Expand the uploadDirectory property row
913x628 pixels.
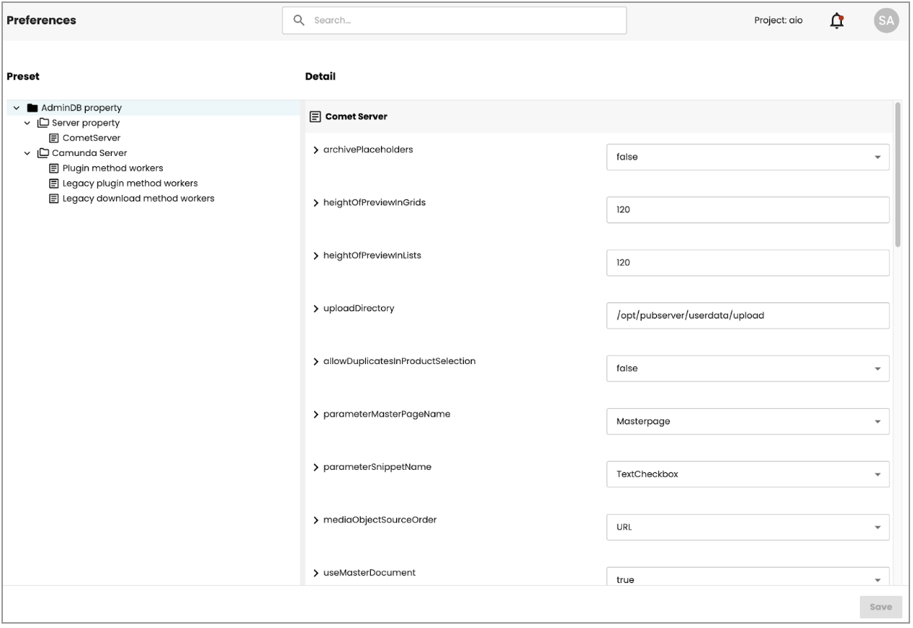pos(316,309)
